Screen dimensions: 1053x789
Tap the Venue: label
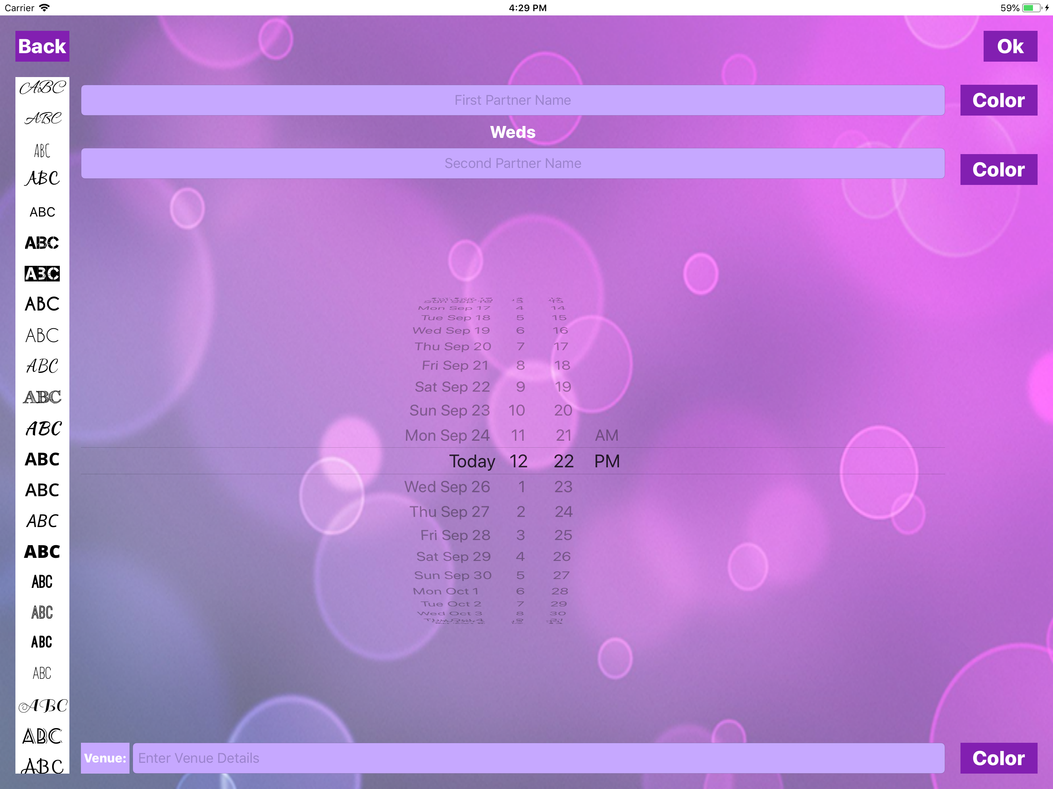[x=105, y=758]
